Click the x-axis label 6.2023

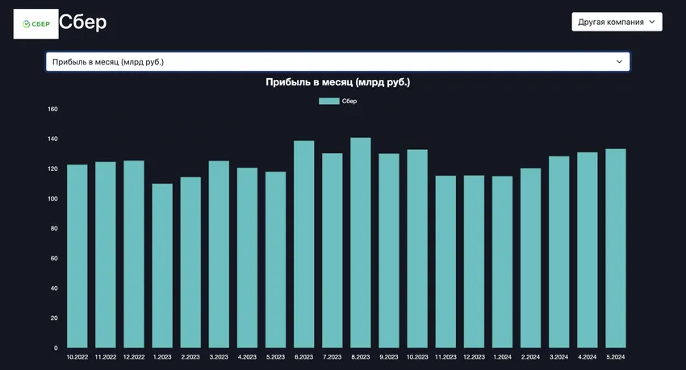303,357
